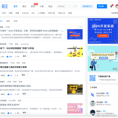118x118 pixels.
Task: Click the Java Debug笔记 ad thumbnail
Action: [75, 34]
